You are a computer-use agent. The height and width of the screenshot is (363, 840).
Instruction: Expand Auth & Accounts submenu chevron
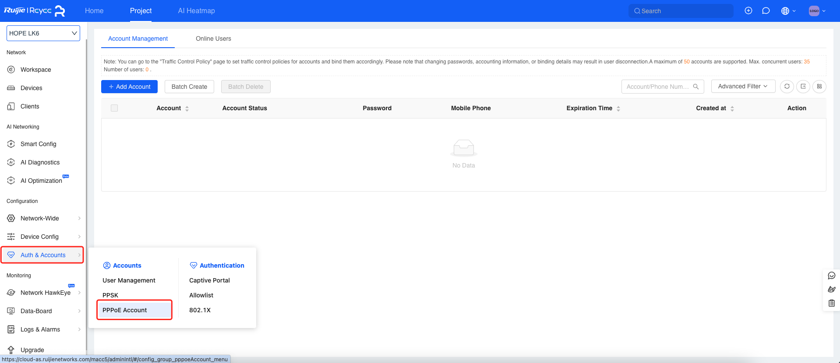[x=79, y=255]
